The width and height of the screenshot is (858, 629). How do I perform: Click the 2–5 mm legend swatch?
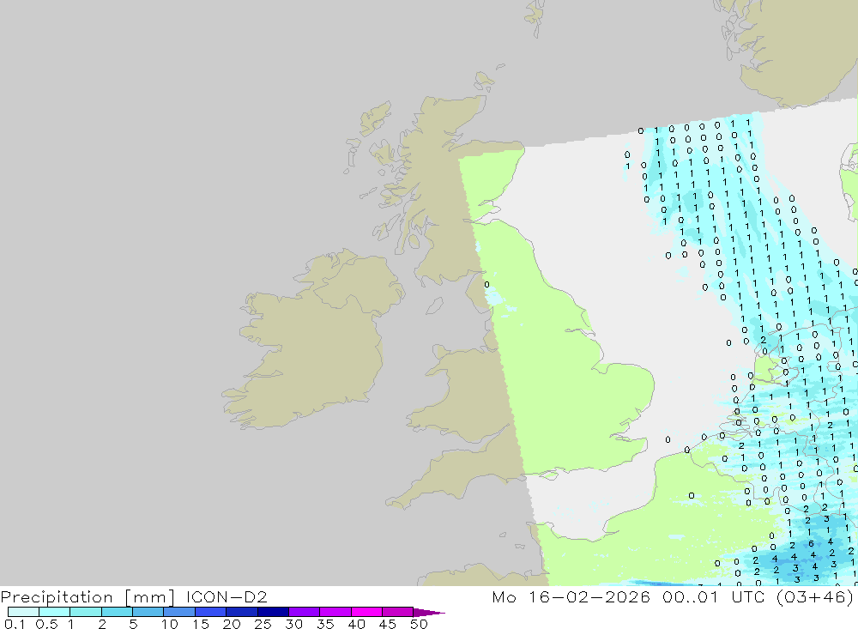click(x=117, y=612)
